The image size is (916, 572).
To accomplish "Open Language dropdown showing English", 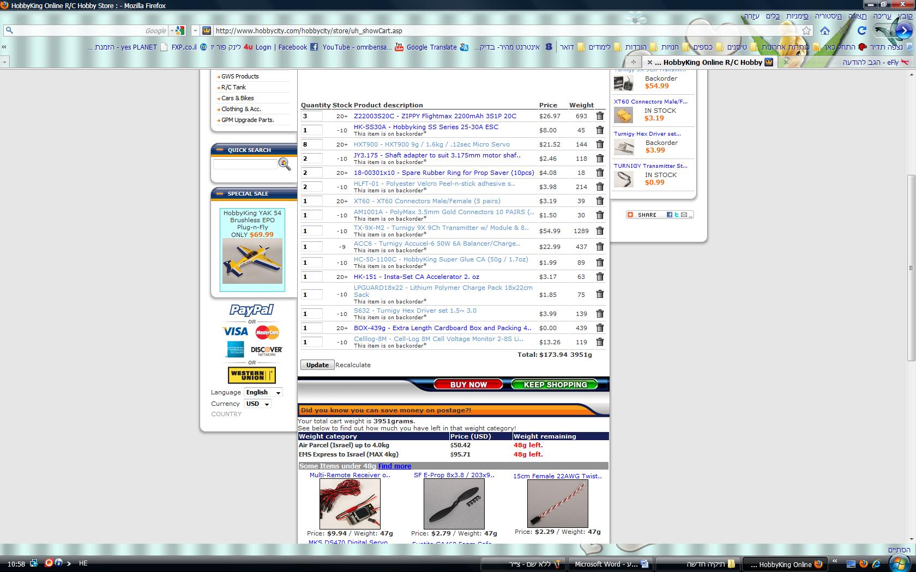I will click(263, 392).
